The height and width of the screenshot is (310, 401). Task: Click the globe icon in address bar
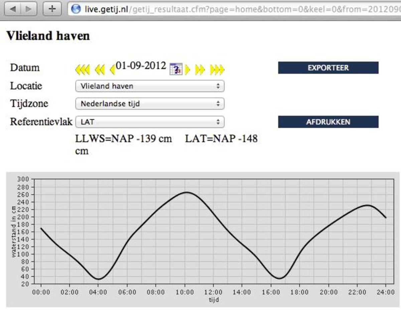coord(77,9)
